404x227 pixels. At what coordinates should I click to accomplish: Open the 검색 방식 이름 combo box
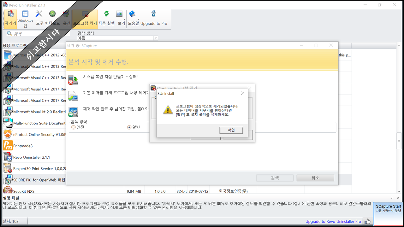[x=117, y=38]
